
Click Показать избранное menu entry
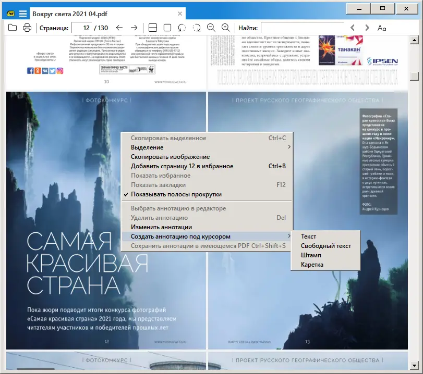(207, 176)
